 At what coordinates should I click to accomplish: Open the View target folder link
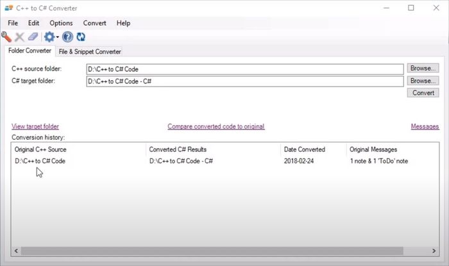(35, 126)
